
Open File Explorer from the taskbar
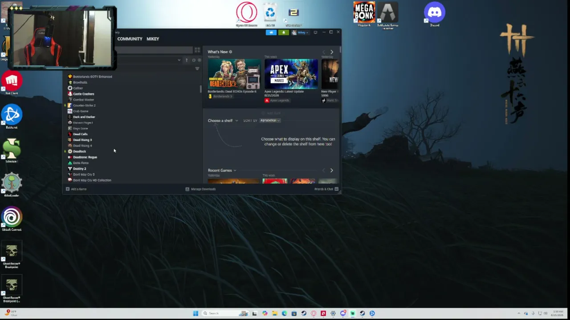pyautogui.click(x=274, y=313)
